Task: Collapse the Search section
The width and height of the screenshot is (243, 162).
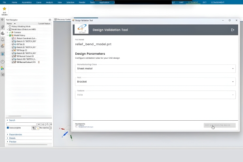Action: pos(7,120)
